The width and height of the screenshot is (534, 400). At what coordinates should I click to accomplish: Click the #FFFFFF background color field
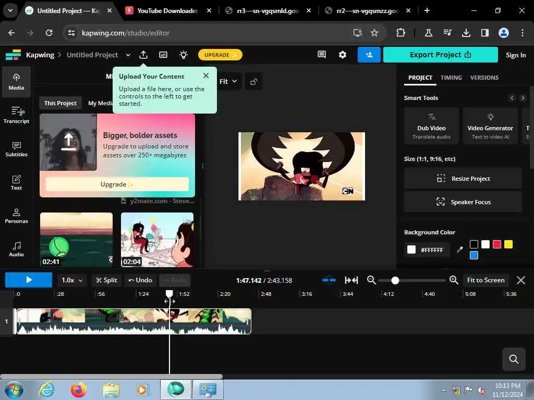point(427,249)
